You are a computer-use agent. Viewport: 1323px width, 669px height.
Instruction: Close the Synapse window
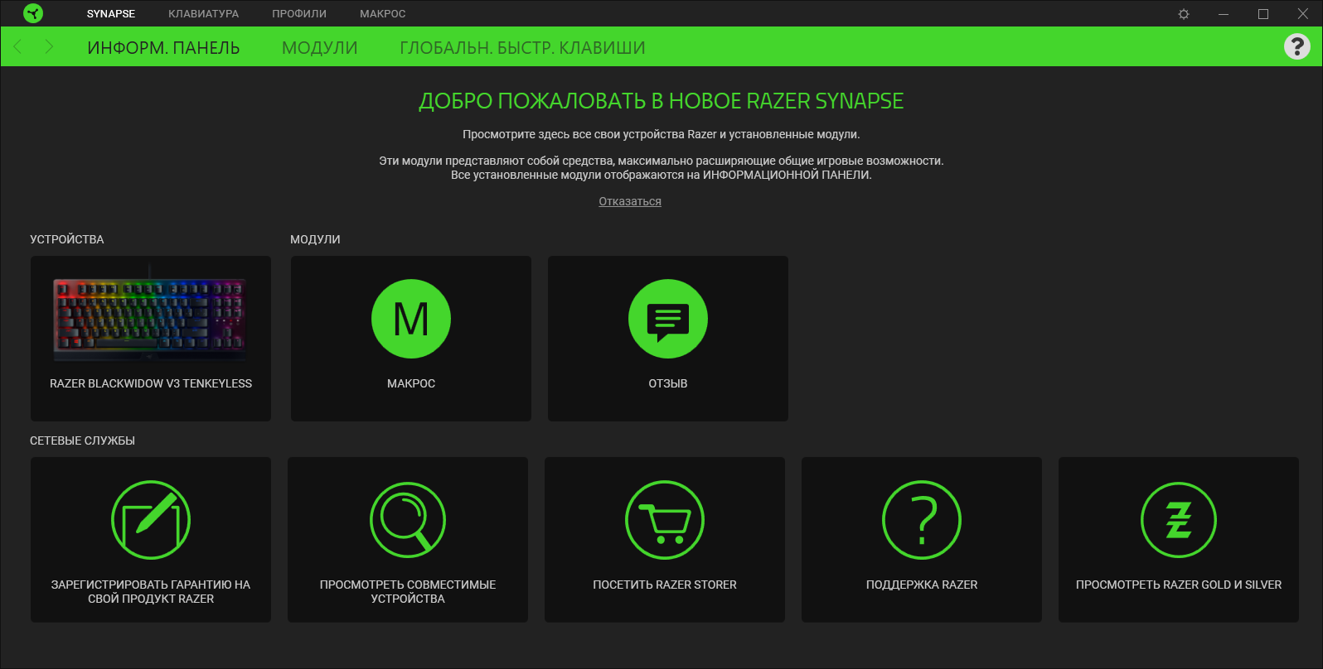click(x=1303, y=14)
